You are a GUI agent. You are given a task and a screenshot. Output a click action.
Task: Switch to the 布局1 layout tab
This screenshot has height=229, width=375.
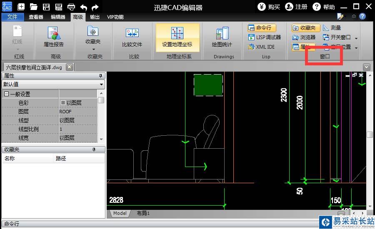tap(143, 213)
